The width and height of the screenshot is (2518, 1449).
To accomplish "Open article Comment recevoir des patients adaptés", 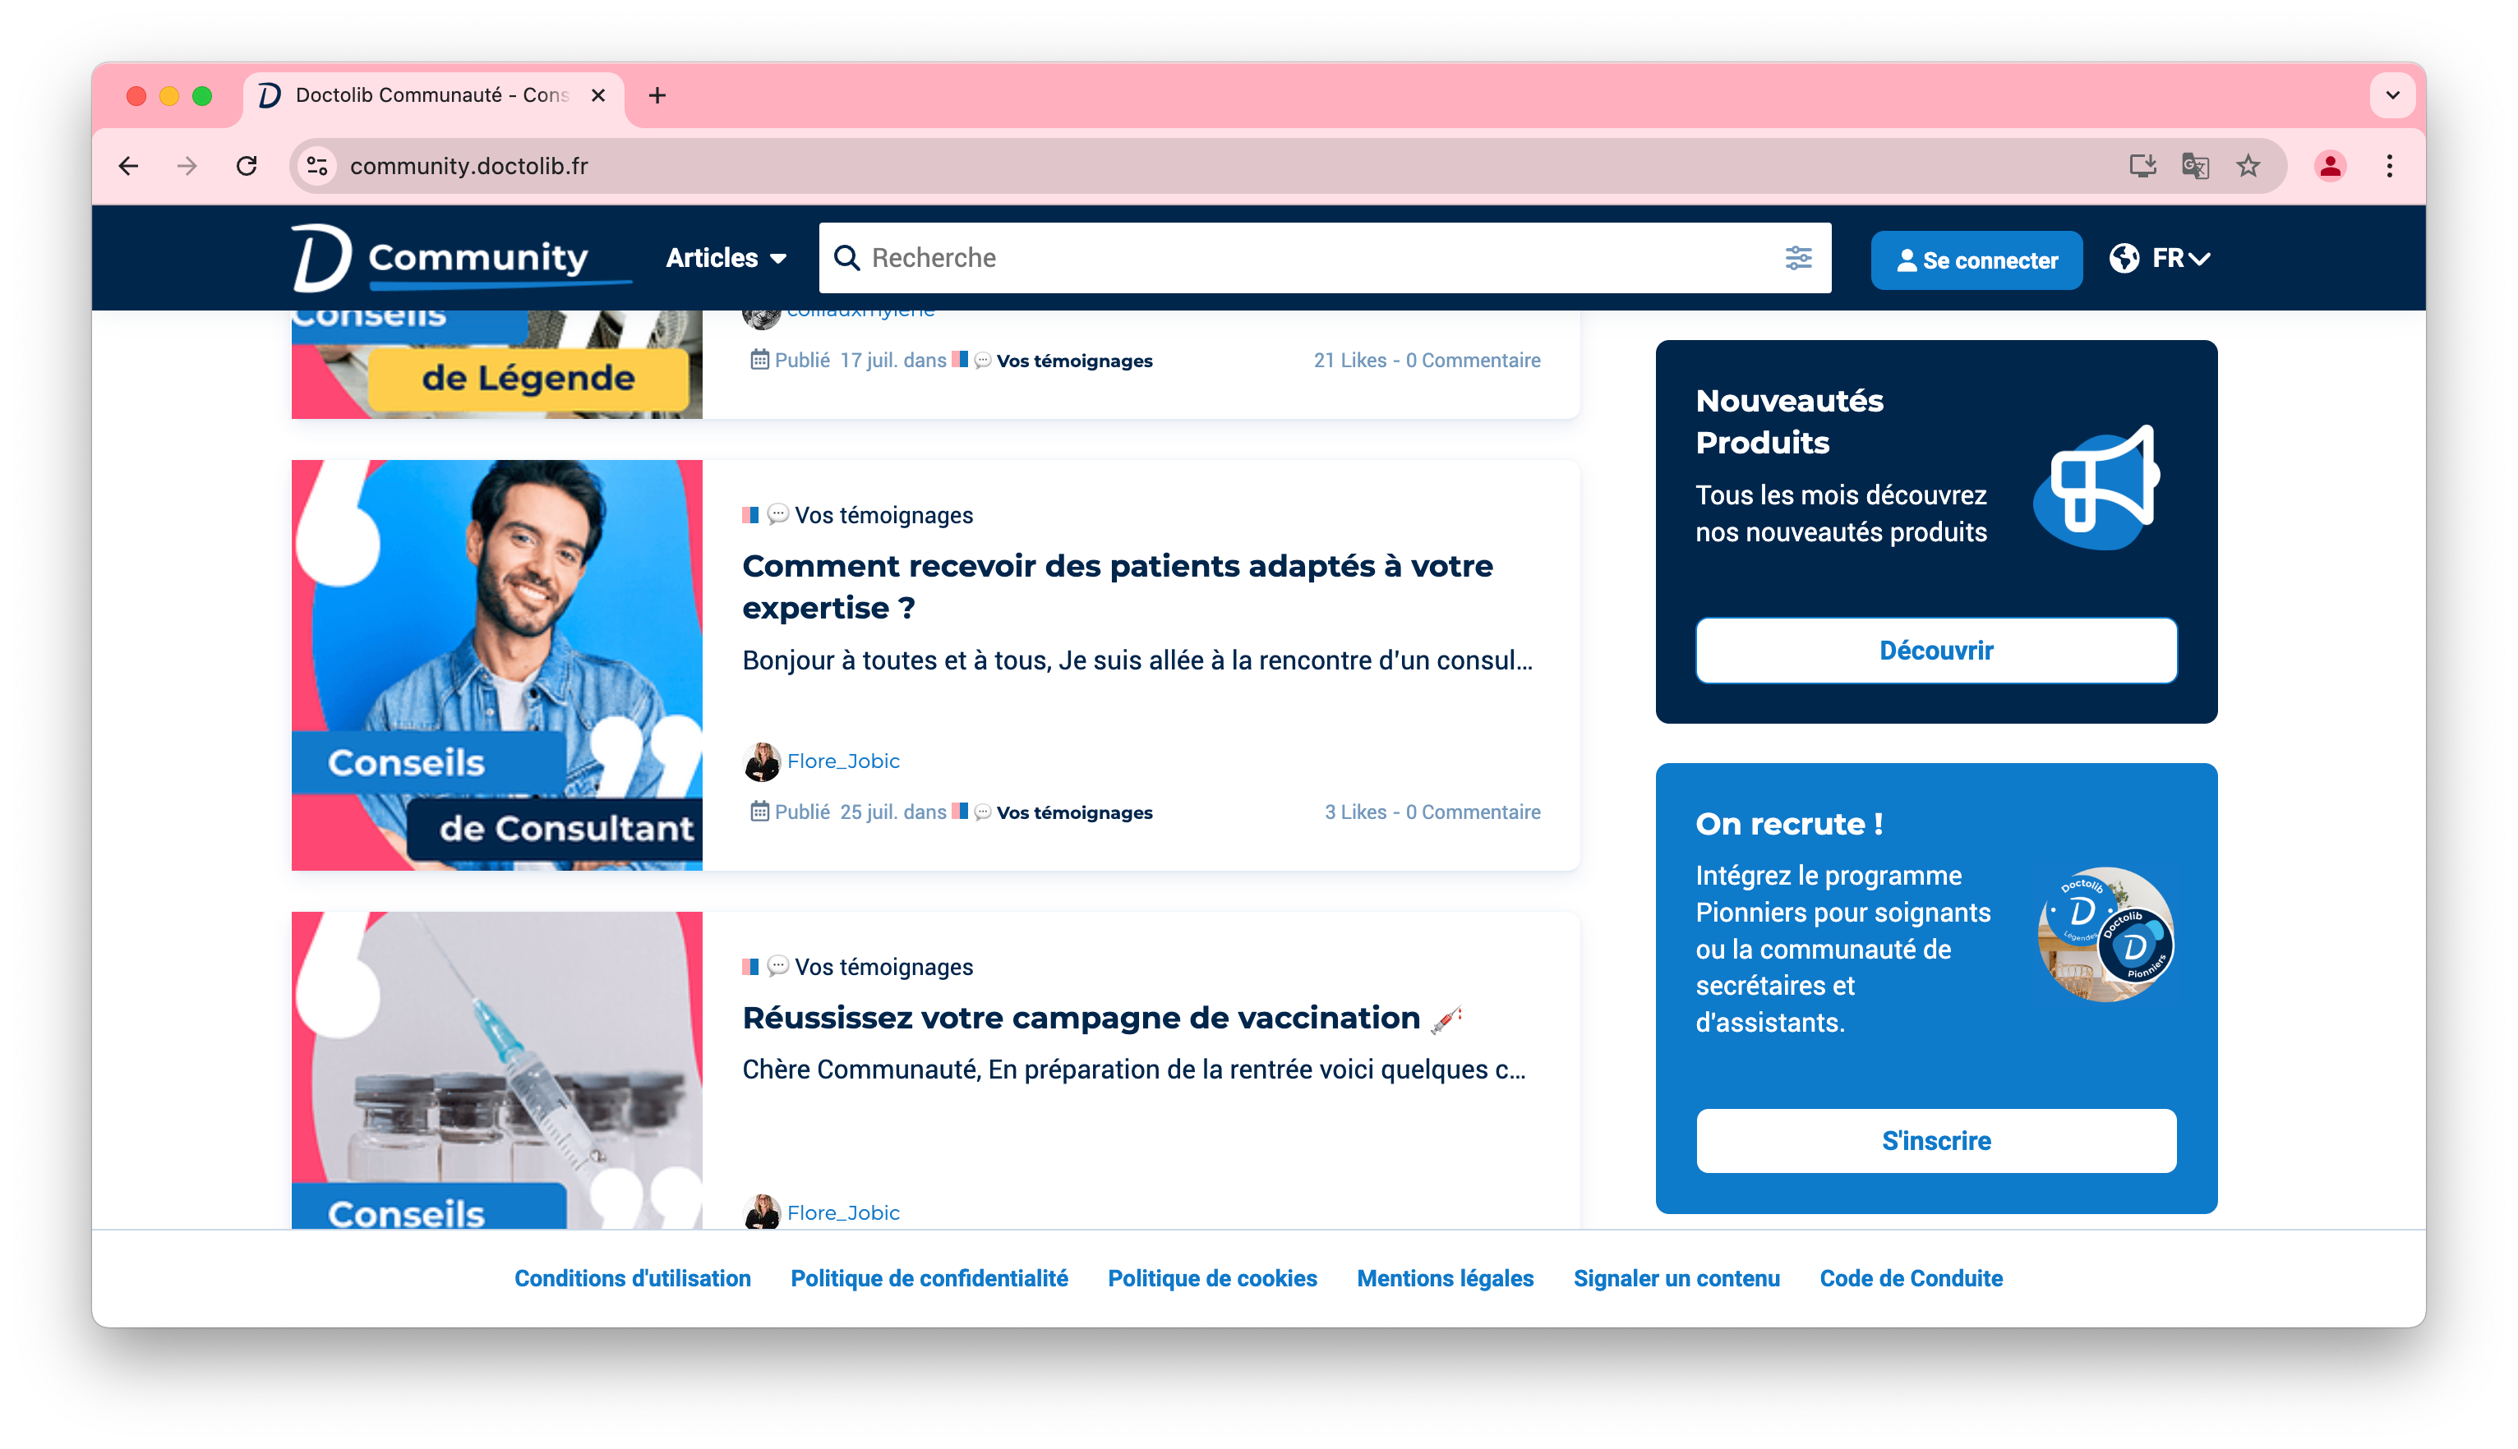I will tap(1117, 586).
